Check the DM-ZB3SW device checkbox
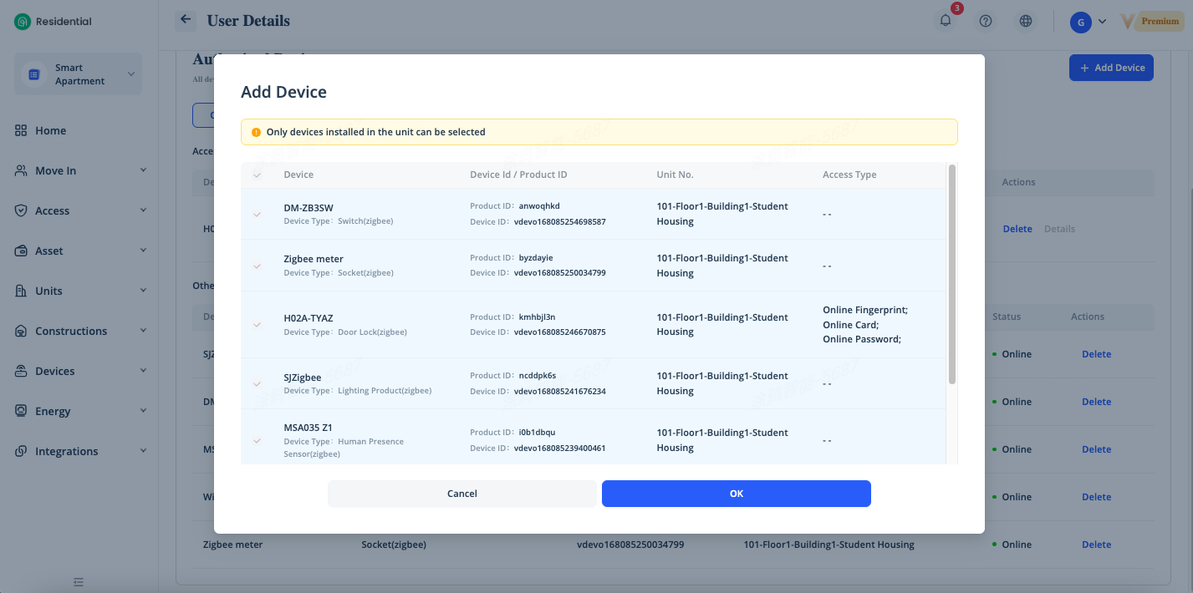This screenshot has width=1193, height=593. click(x=257, y=214)
